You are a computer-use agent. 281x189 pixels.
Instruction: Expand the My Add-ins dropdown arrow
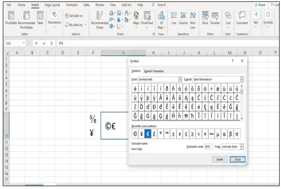[x=85, y=25]
